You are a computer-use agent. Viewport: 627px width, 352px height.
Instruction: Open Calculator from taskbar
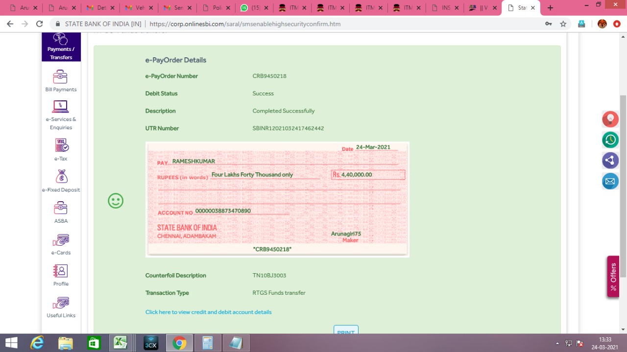tap(207, 343)
